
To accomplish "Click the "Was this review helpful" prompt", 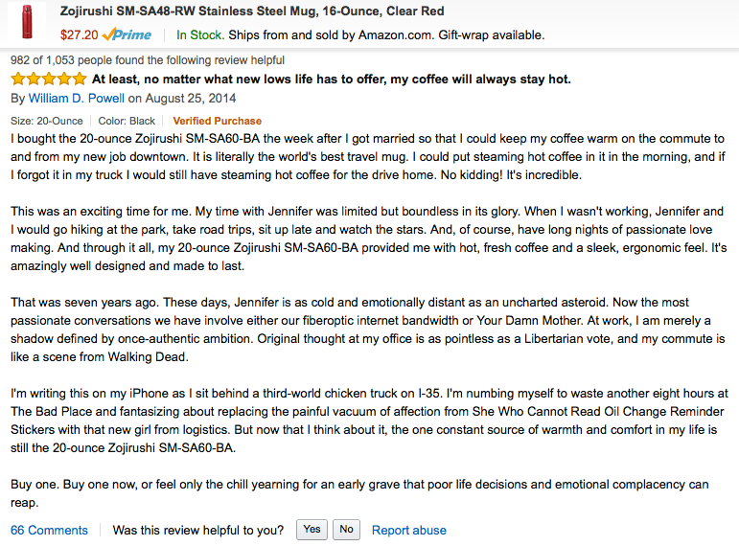I will point(198,530).
